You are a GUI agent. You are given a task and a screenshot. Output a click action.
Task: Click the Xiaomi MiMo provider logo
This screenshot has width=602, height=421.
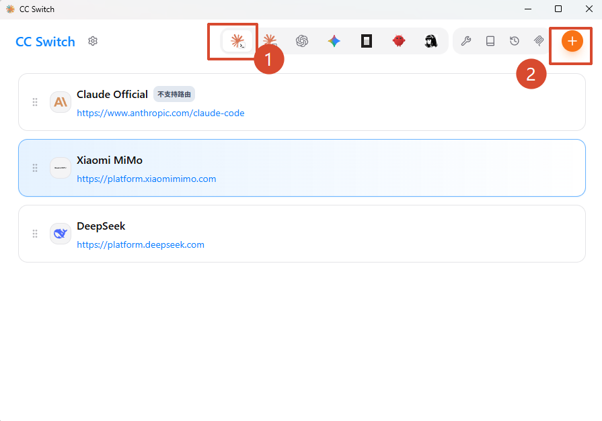[x=61, y=168]
